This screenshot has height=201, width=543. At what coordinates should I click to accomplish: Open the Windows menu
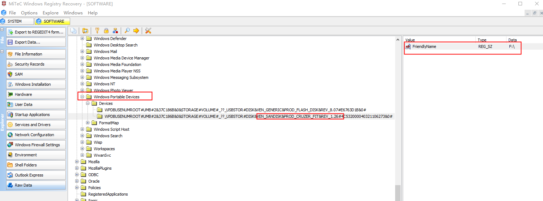click(73, 13)
